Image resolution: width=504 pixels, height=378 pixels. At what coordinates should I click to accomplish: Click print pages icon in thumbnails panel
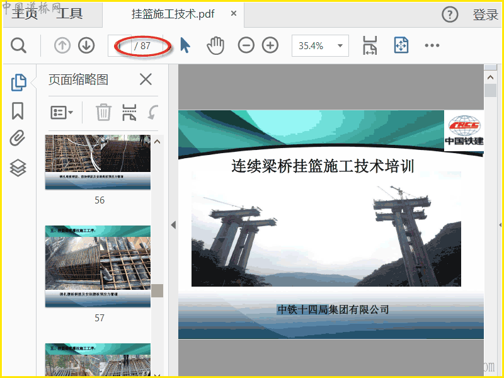[x=129, y=113]
